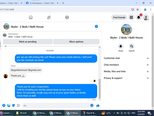Image resolution: width=154 pixels, height=116 pixels.
Task: Bookmark this page with star icon
Action: pyautogui.click(x=138, y=9)
